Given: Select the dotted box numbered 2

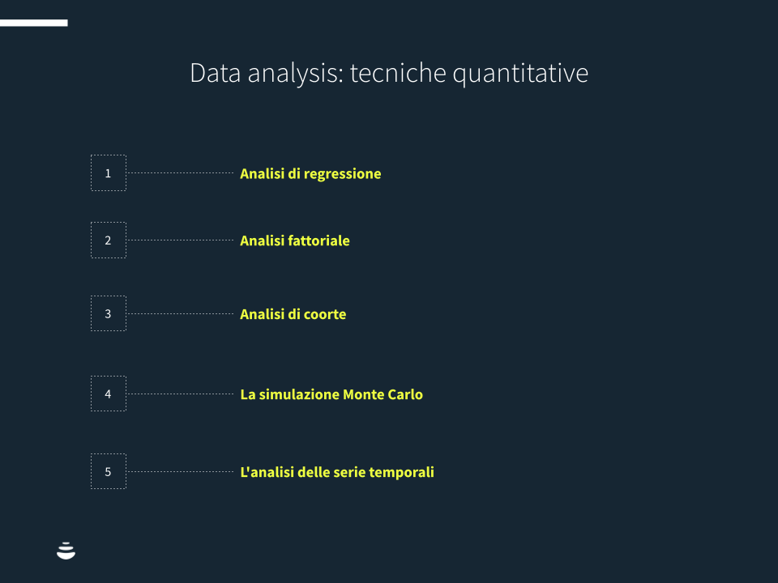Looking at the screenshot, I should [109, 240].
